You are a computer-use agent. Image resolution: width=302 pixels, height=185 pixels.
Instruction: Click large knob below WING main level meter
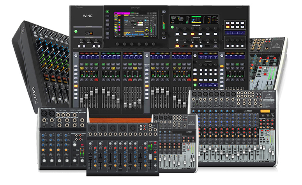point(164,33)
